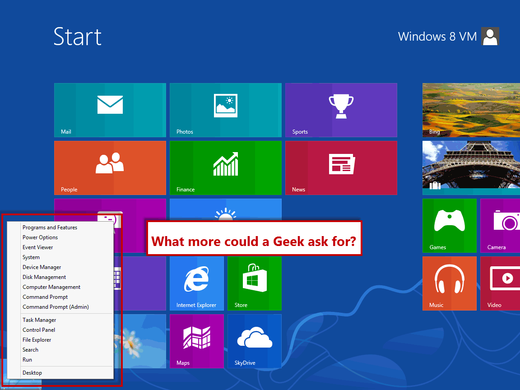Launch the Photos app
520x390 pixels.
(x=225, y=110)
